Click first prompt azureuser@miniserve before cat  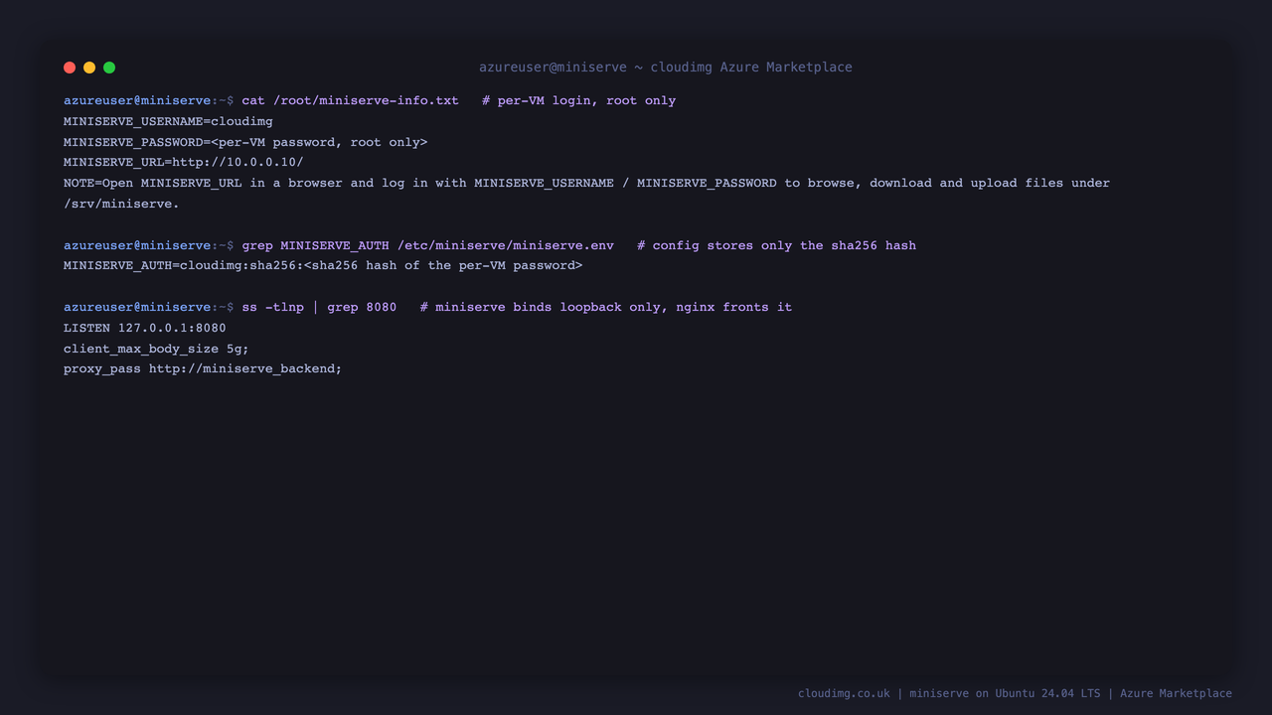click(x=137, y=100)
